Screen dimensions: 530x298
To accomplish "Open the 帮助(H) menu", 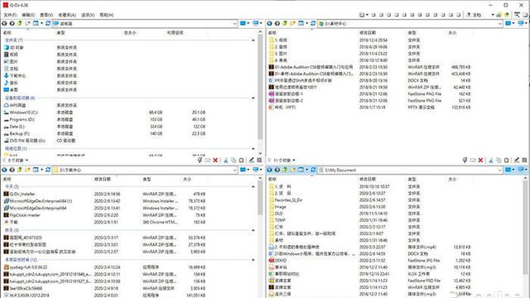I will pos(107,15).
